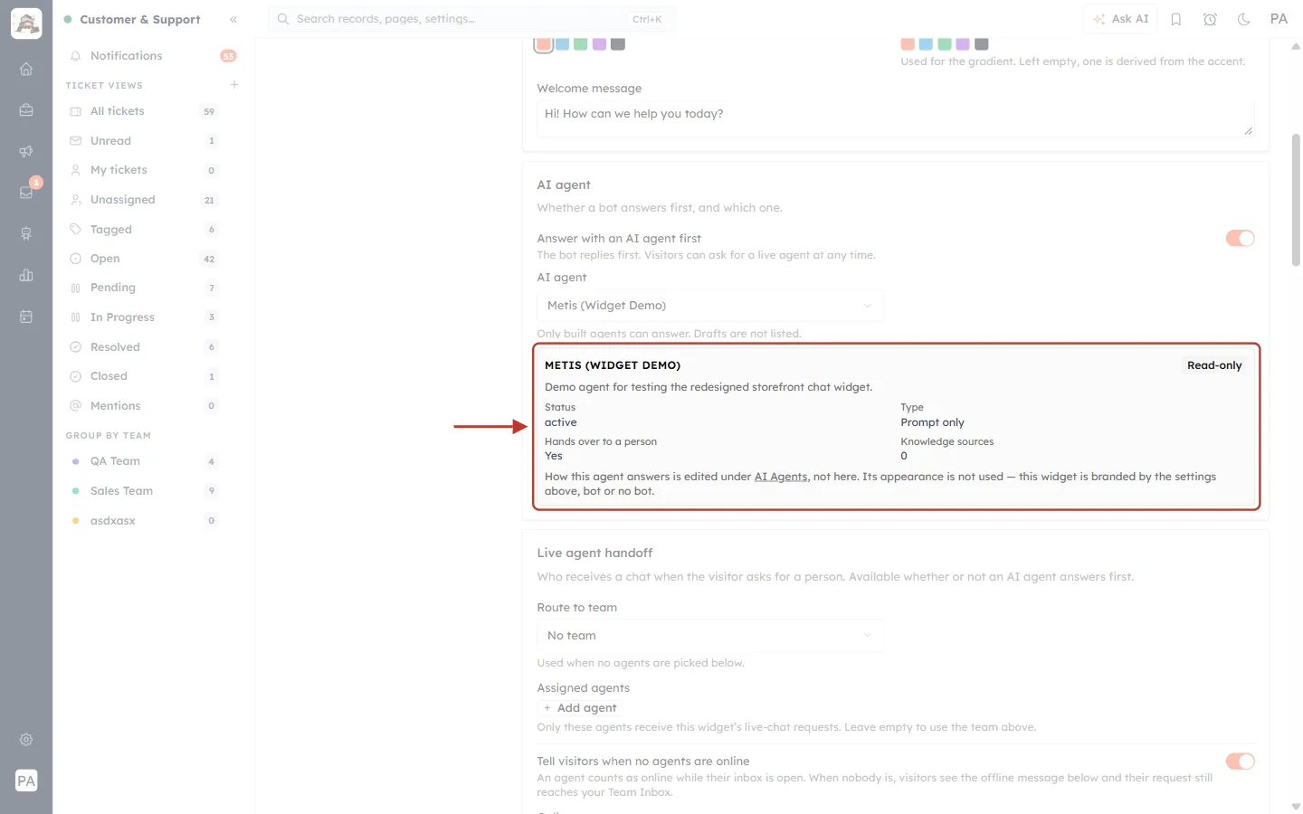Pick the outlined salmon accent color swatch
The height and width of the screenshot is (814, 1303).
point(544,43)
